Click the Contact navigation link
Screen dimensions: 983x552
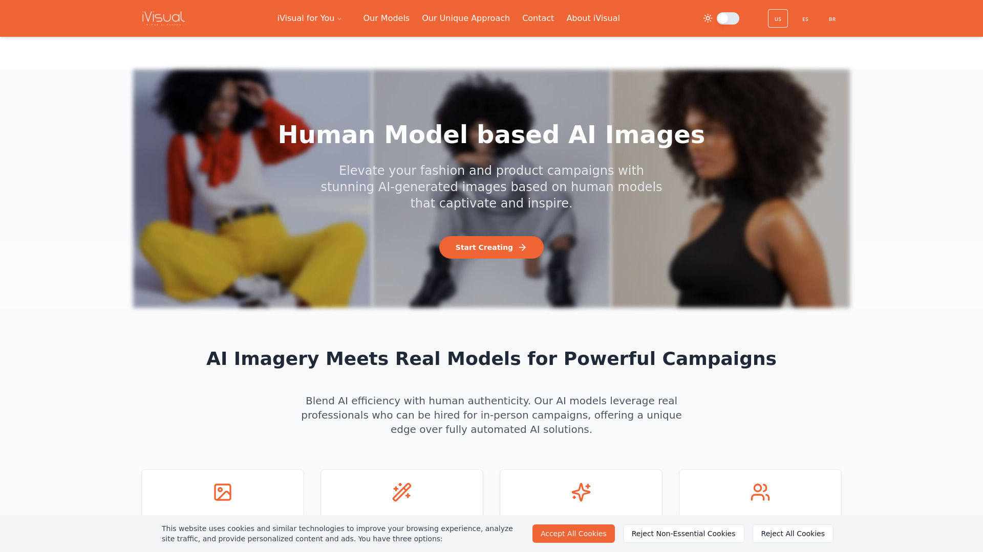(538, 18)
